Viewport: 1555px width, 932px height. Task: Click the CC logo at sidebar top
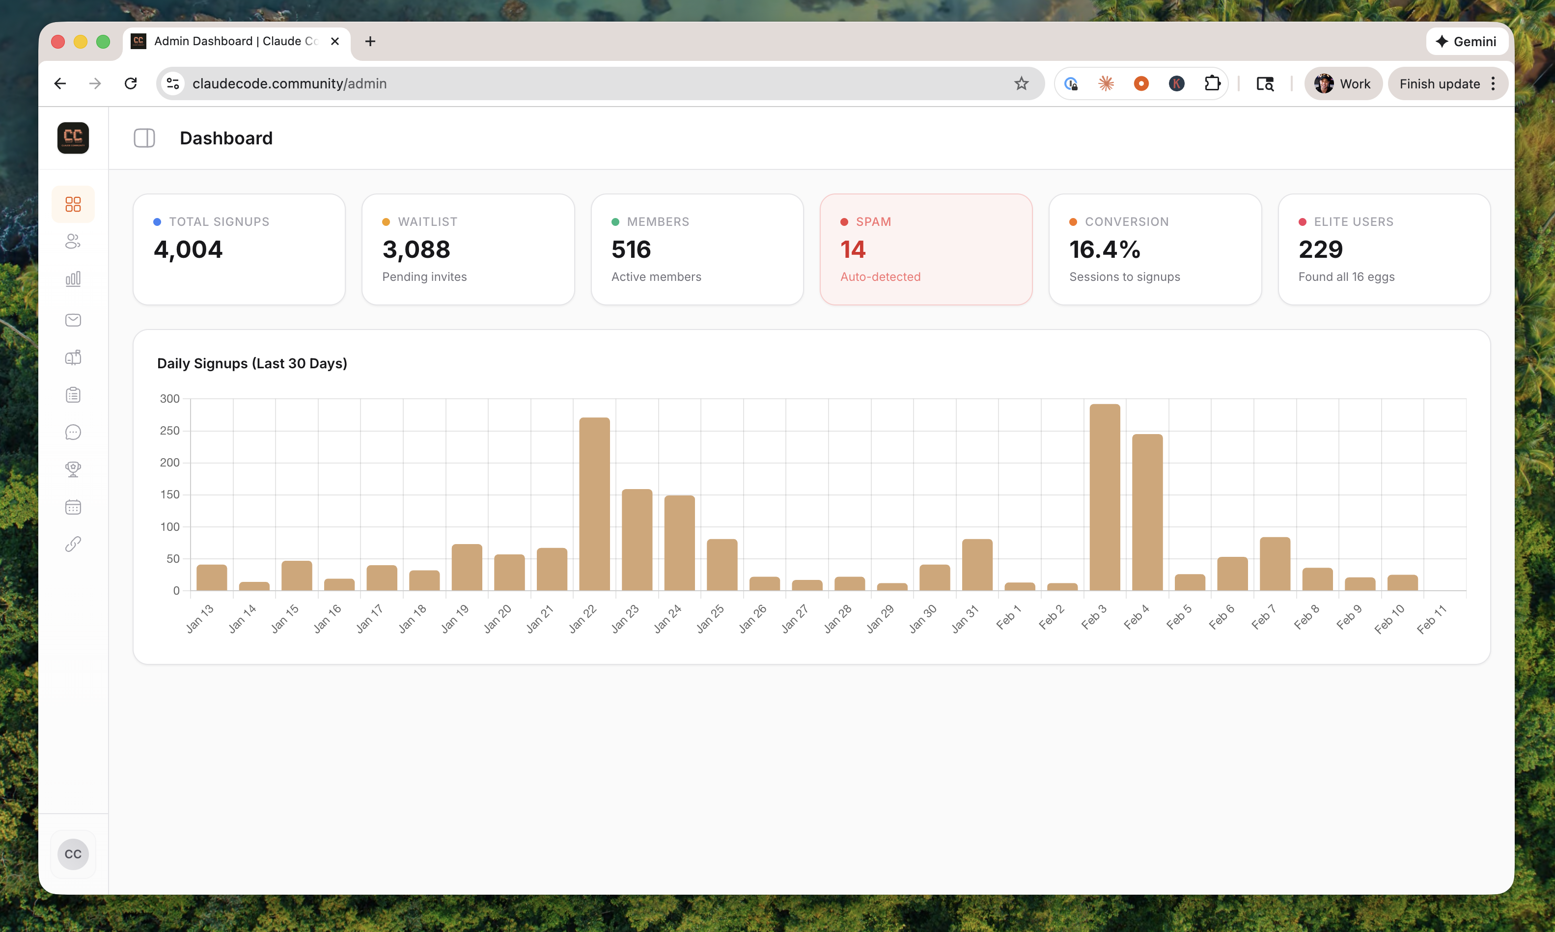(73, 137)
